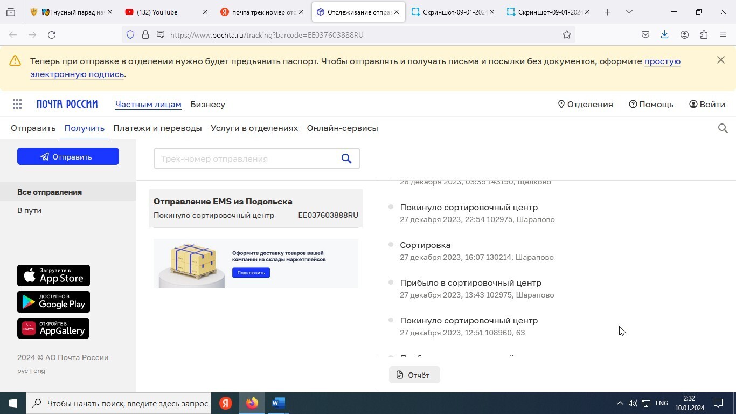Download the Отчёт tracking report
Image resolution: width=736 pixels, height=414 pixels.
414,375
